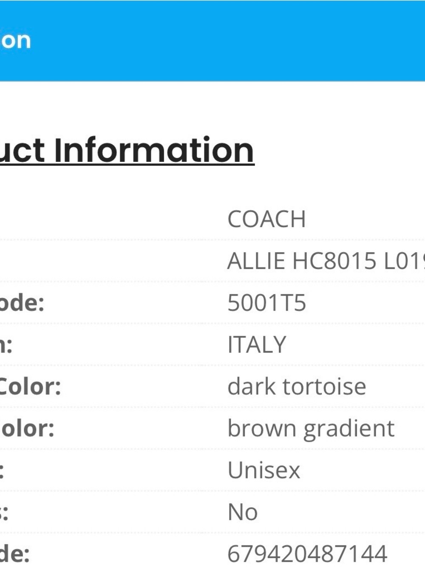The height and width of the screenshot is (567, 425).
Task: Select the 's:' label beside No
Action: coord(4,512)
